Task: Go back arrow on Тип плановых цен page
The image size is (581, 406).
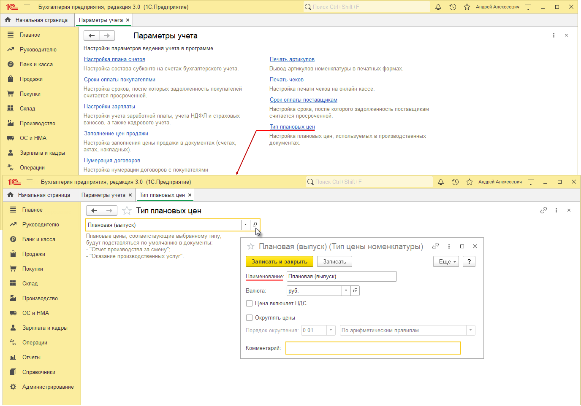Action: click(x=94, y=210)
